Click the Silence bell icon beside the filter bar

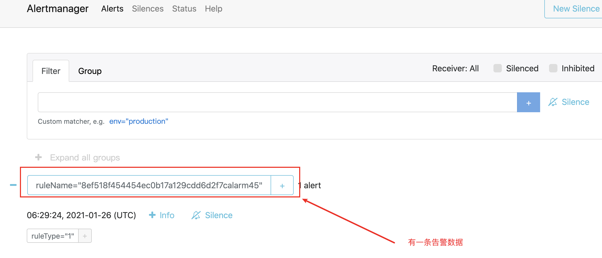coord(553,102)
